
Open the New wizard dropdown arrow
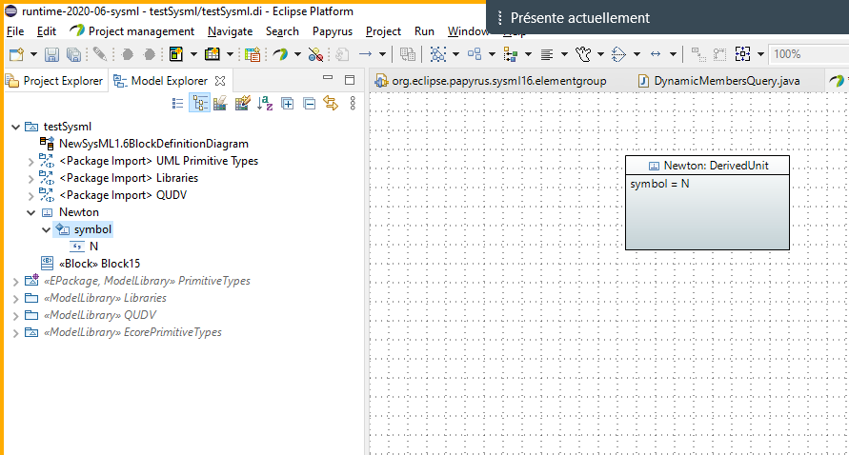33,54
